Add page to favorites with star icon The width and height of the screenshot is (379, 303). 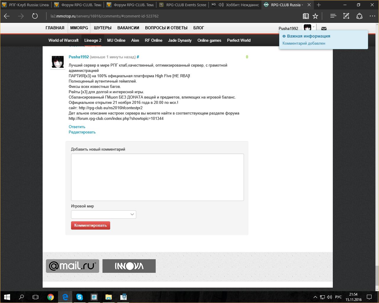[x=316, y=16]
